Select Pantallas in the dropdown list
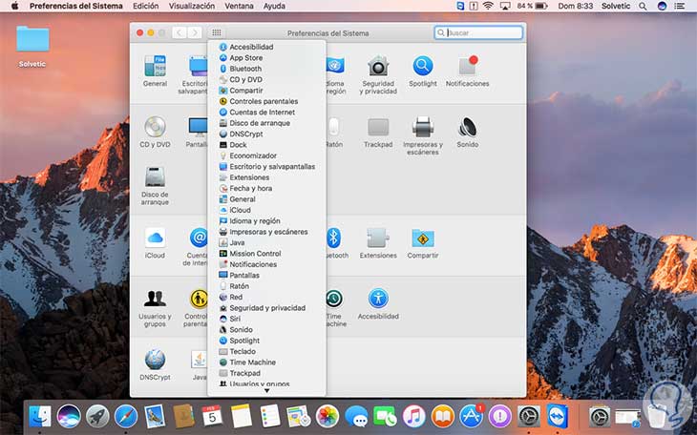 tap(266, 275)
